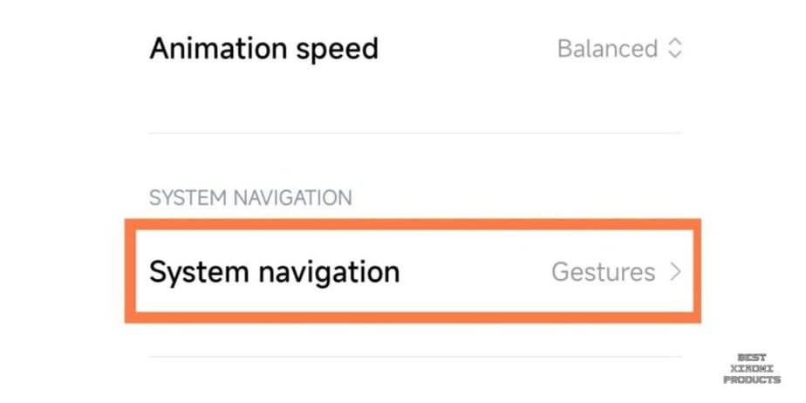Tap the Animation speed label
This screenshot has height=403, width=806.
[x=263, y=49]
